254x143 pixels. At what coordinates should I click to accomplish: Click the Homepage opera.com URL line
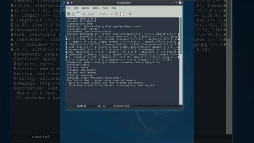(x=94, y=78)
